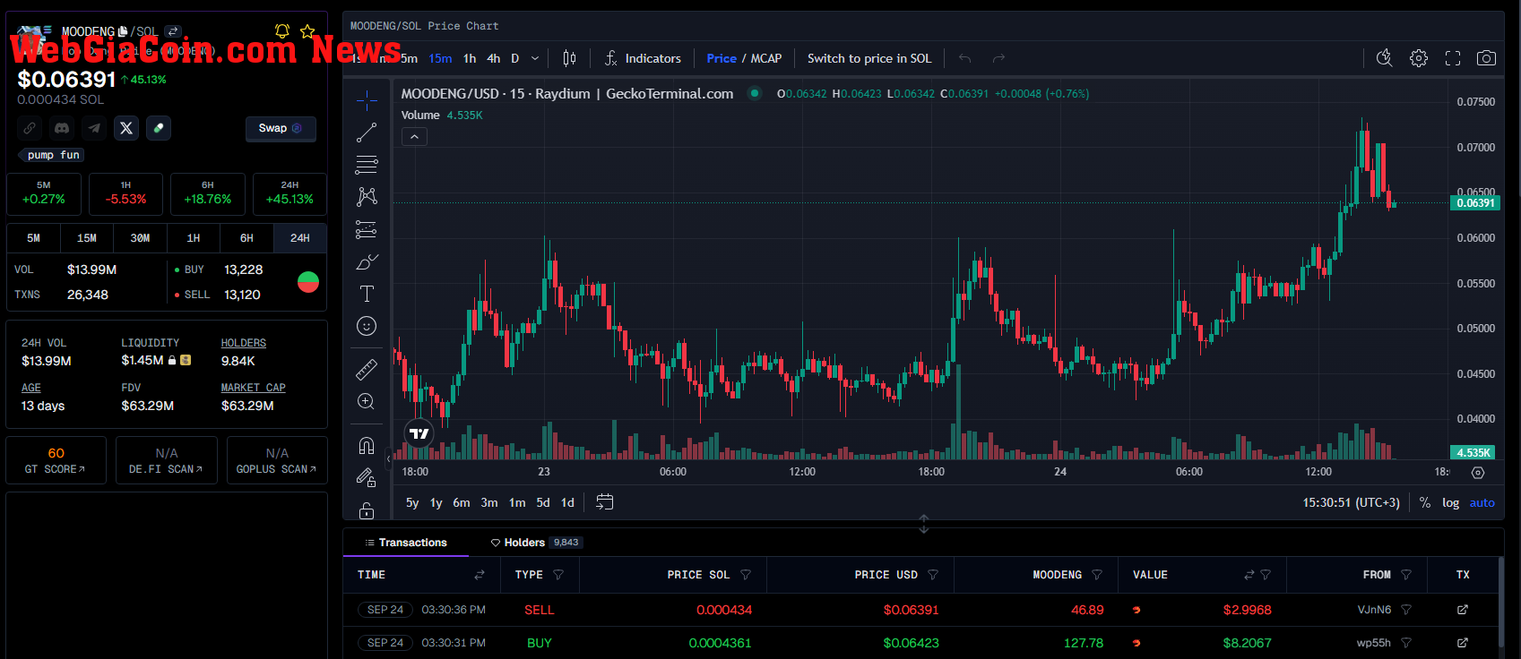Toggle the magnet mode tool
Viewport: 1521px width, 659px height.
pyautogui.click(x=367, y=445)
